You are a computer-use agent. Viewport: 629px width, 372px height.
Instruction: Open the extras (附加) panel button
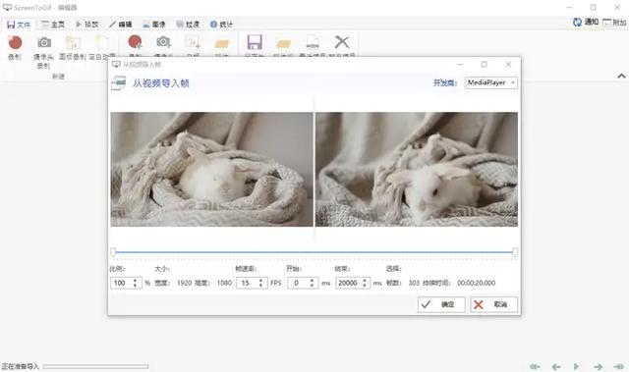[614, 23]
